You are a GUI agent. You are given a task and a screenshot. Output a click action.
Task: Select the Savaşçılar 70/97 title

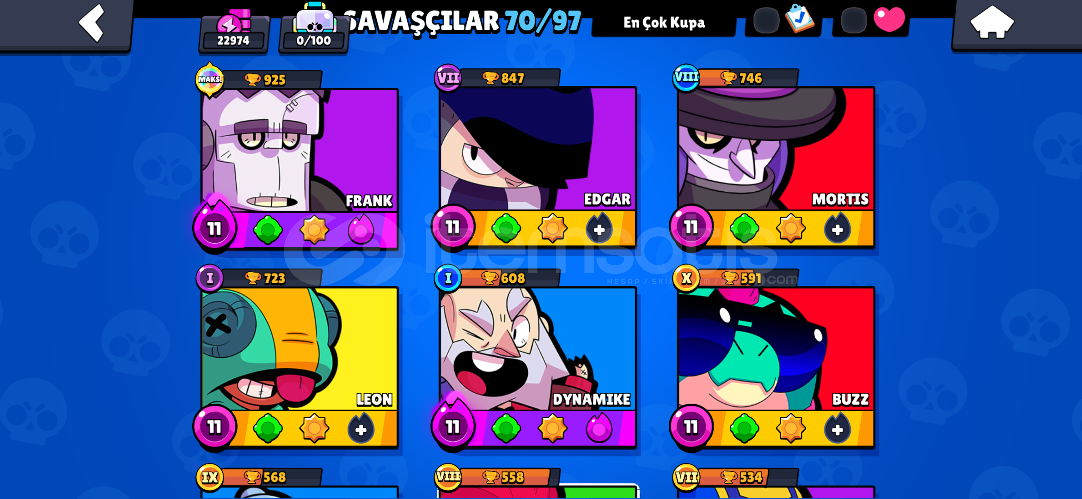(462, 21)
